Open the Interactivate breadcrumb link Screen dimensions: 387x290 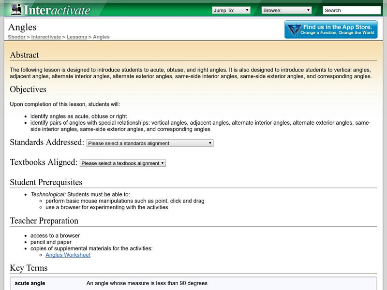[46, 37]
